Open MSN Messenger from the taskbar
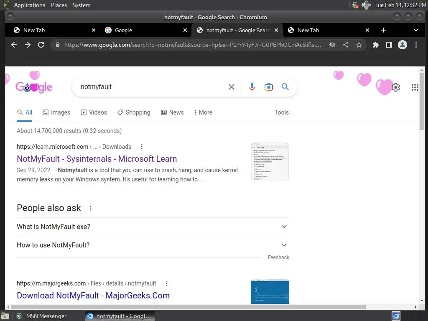This screenshot has width=428, height=321. 41,316
